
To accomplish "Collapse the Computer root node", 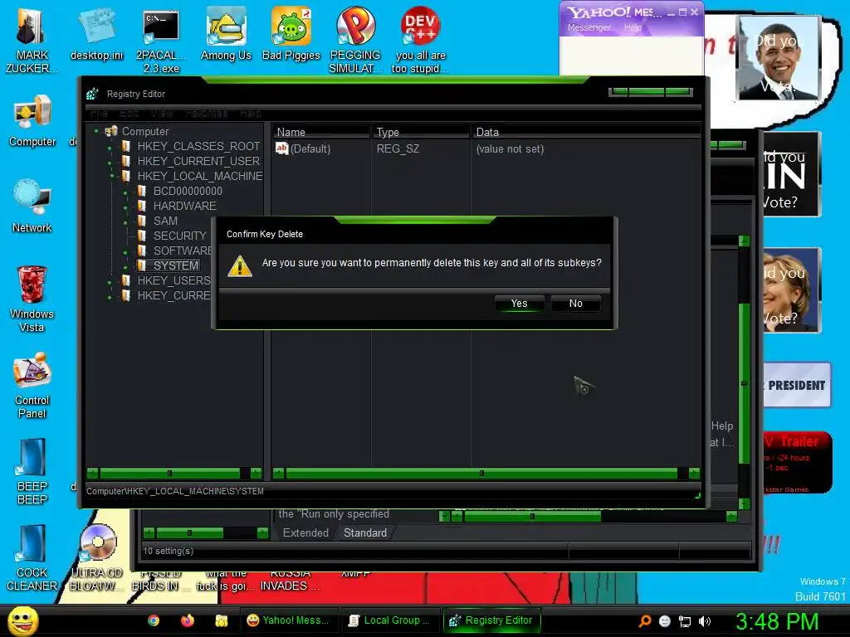I will [96, 130].
